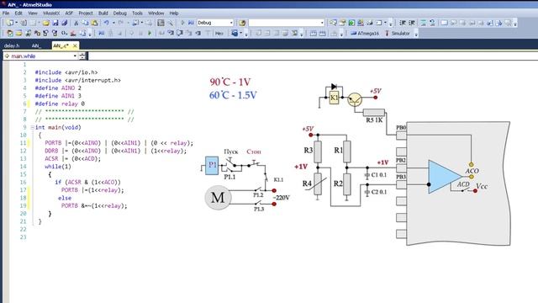Screen dimensions: 538x303
Task: Click the '#include <avr/io.h>' line
Action: tap(66, 72)
